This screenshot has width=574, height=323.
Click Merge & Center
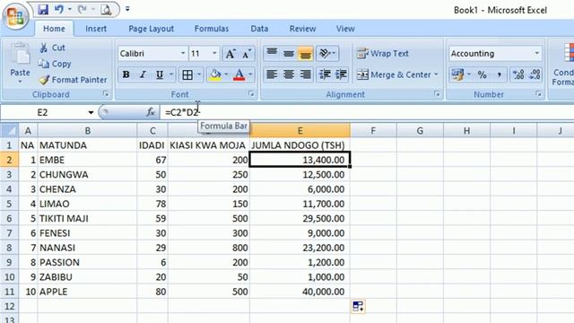pyautogui.click(x=394, y=74)
